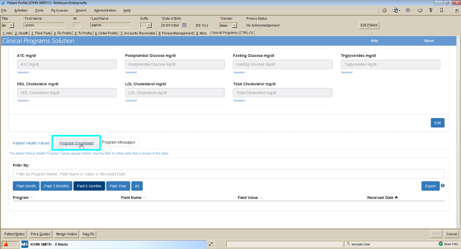
Task: Open the Patient Health Values tab
Action: point(31,143)
